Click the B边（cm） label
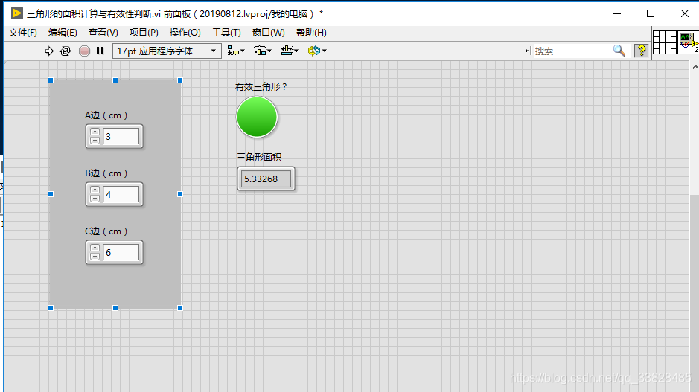 point(106,173)
